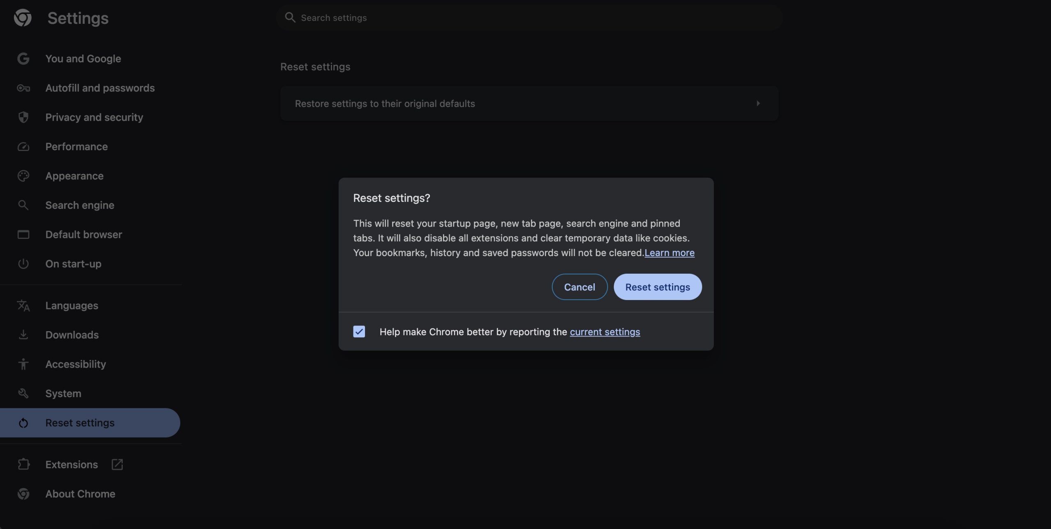1051x529 pixels.
Task: Click the shield icon for Privacy and security
Action: pyautogui.click(x=23, y=117)
